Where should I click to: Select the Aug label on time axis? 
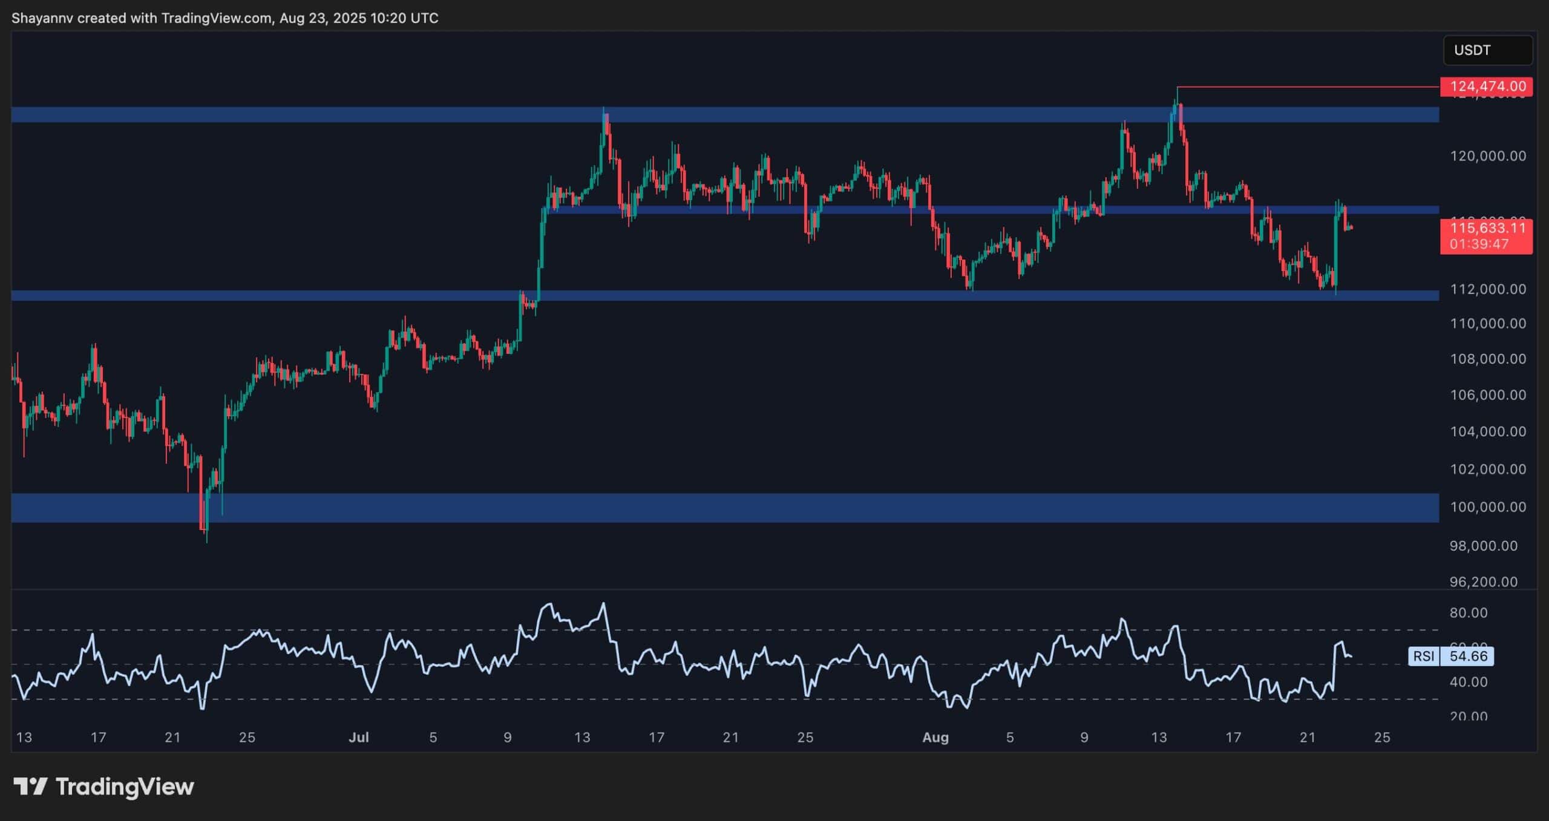935,738
